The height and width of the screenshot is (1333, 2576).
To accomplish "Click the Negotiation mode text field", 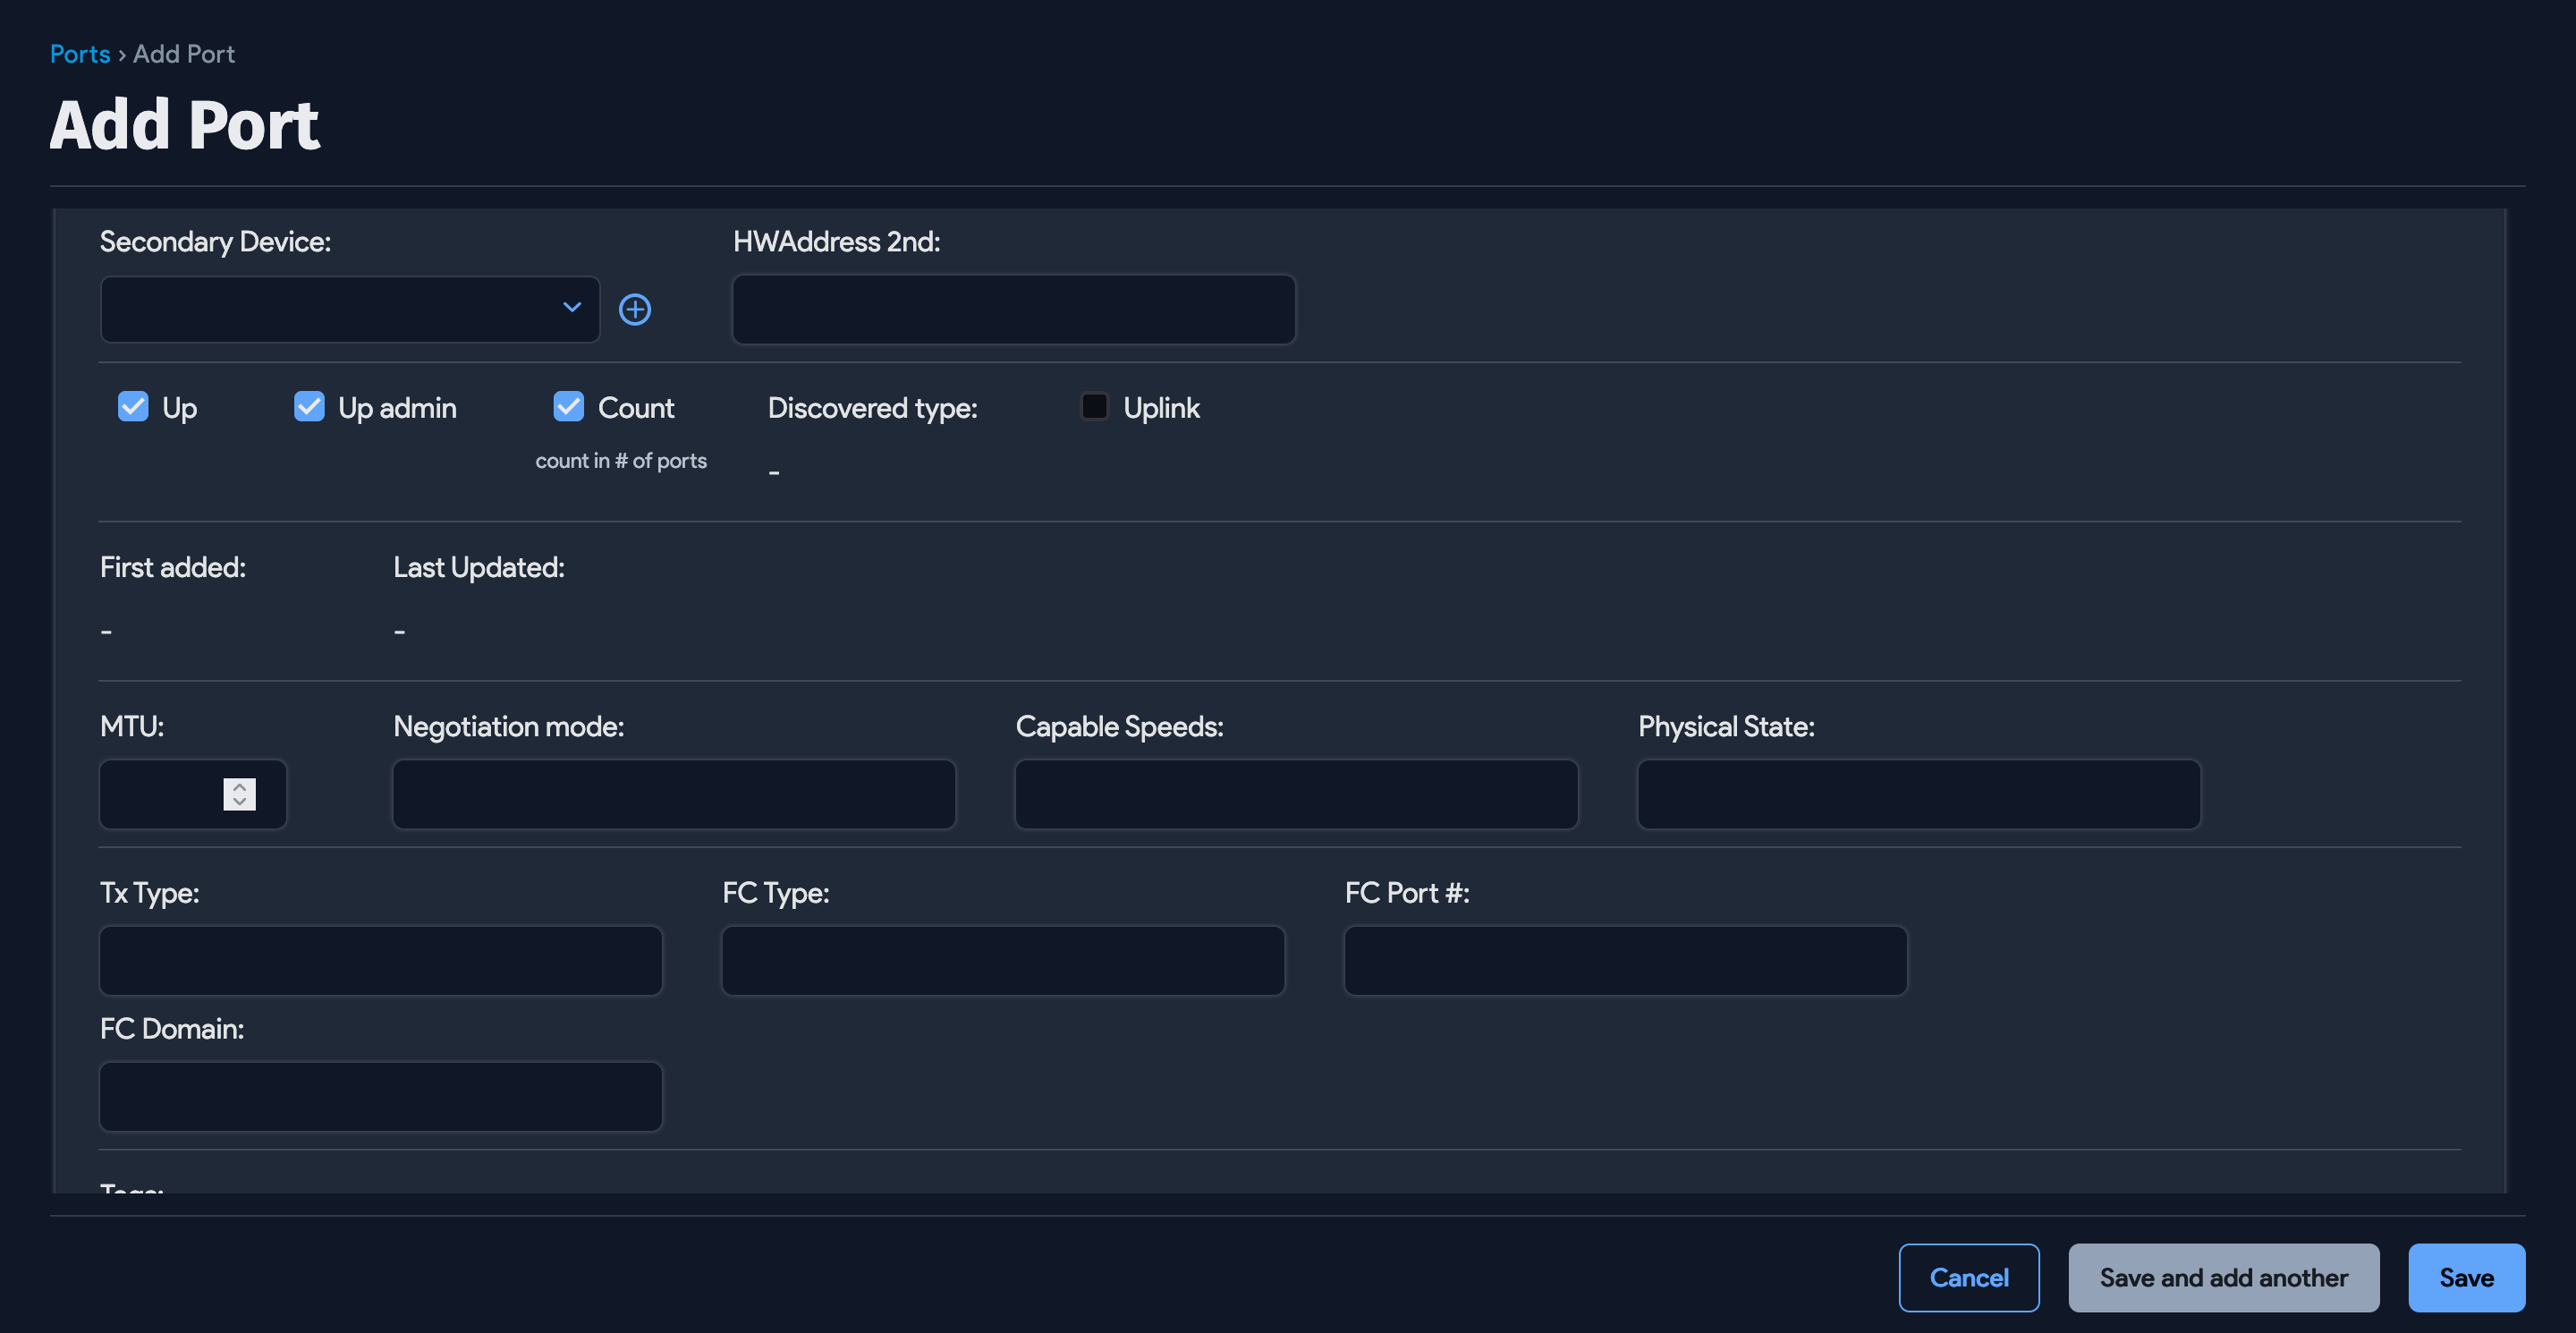I will pyautogui.click(x=674, y=794).
